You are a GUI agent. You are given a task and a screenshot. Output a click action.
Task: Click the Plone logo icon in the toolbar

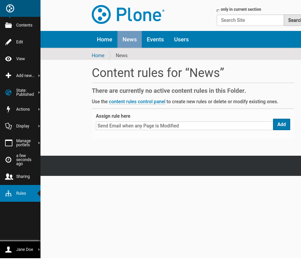pyautogui.click(x=10, y=8)
